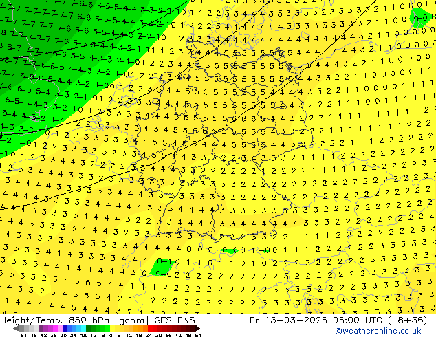
Task: Click the GFS ENS model label
Action: tap(175, 320)
